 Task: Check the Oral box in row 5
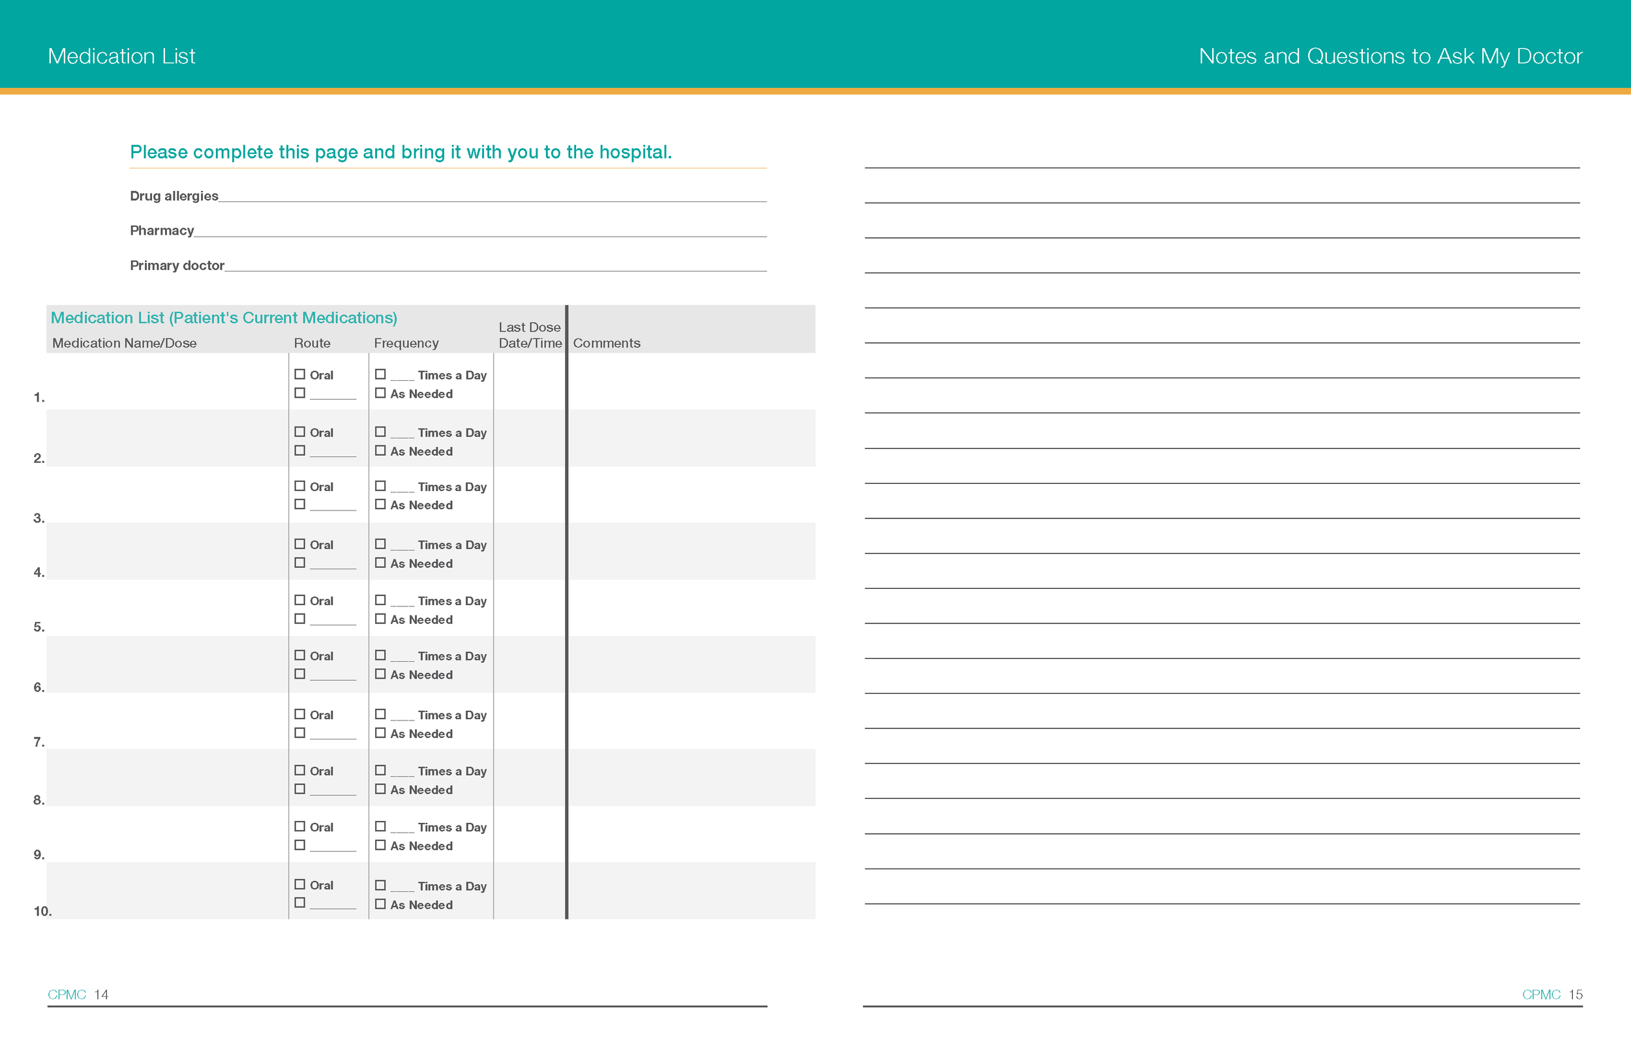pyautogui.click(x=299, y=599)
